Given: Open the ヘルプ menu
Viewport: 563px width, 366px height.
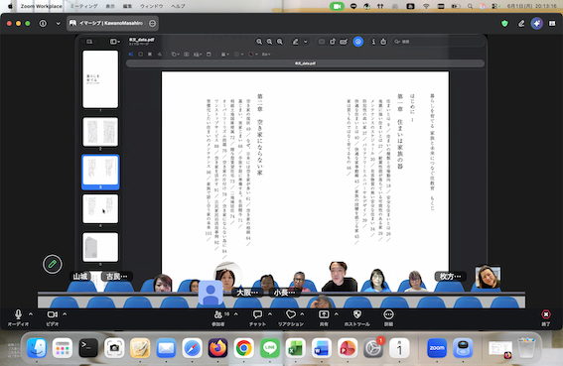Looking at the screenshot, I should [x=178, y=6].
